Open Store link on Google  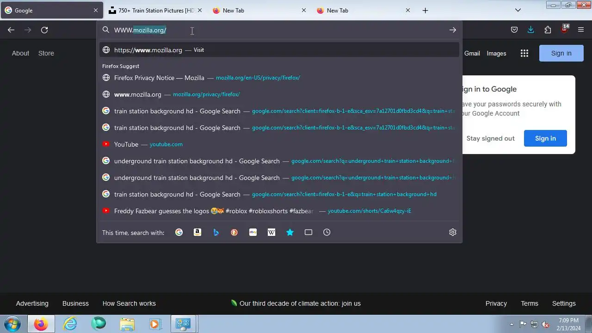click(46, 53)
